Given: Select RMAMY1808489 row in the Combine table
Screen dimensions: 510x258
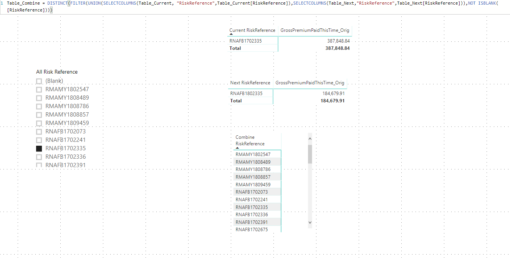Looking at the screenshot, I should click(x=257, y=162).
